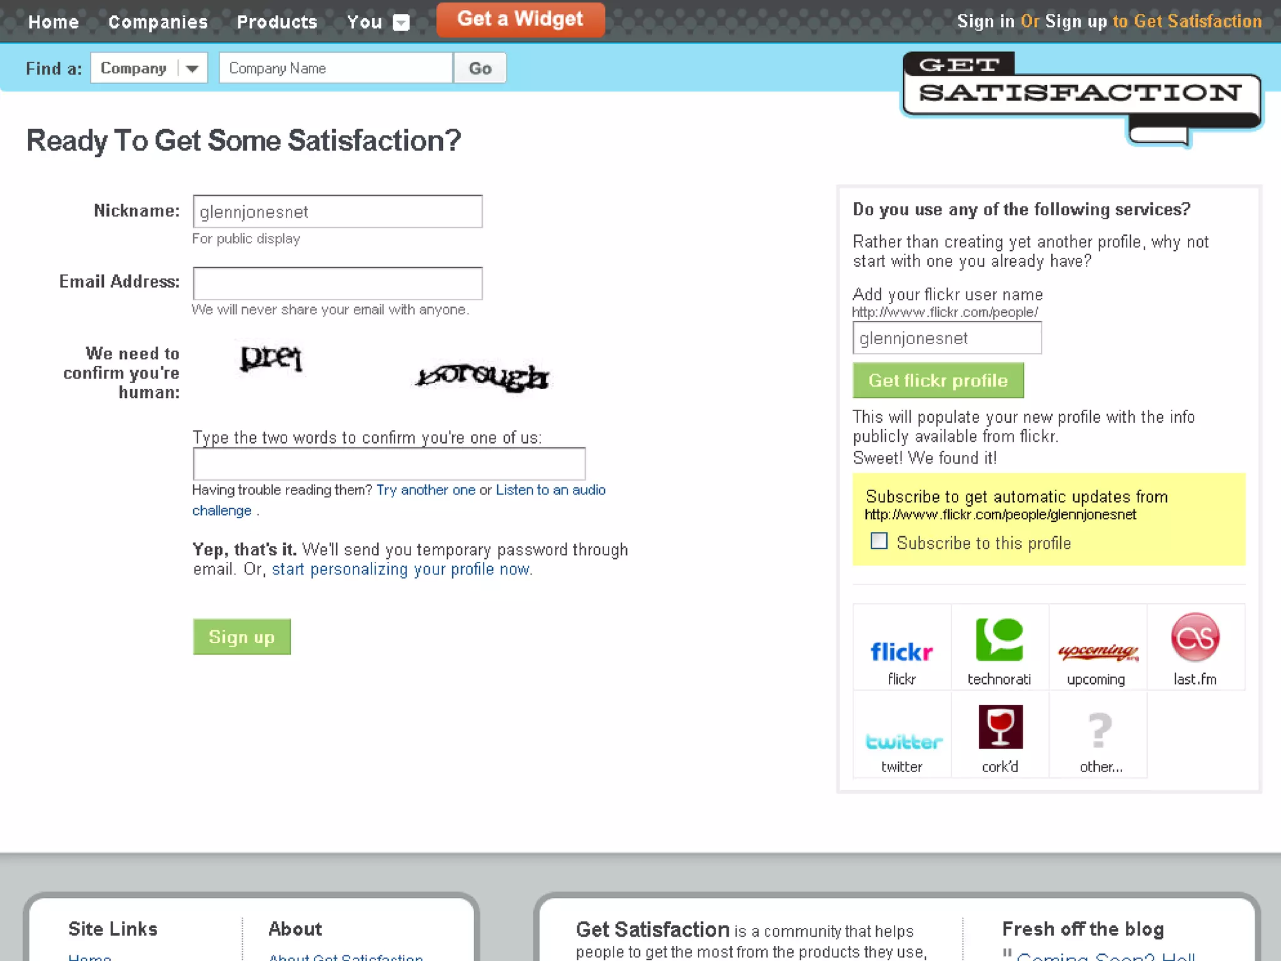Click the flickr service icon
The width and height of the screenshot is (1281, 961).
[901, 652]
